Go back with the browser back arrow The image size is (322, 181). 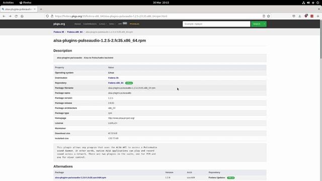coord(4,16)
